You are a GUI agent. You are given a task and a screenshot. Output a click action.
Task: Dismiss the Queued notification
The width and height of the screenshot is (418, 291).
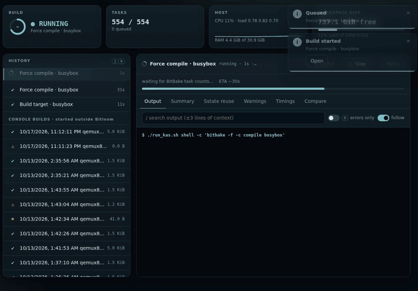408,13
